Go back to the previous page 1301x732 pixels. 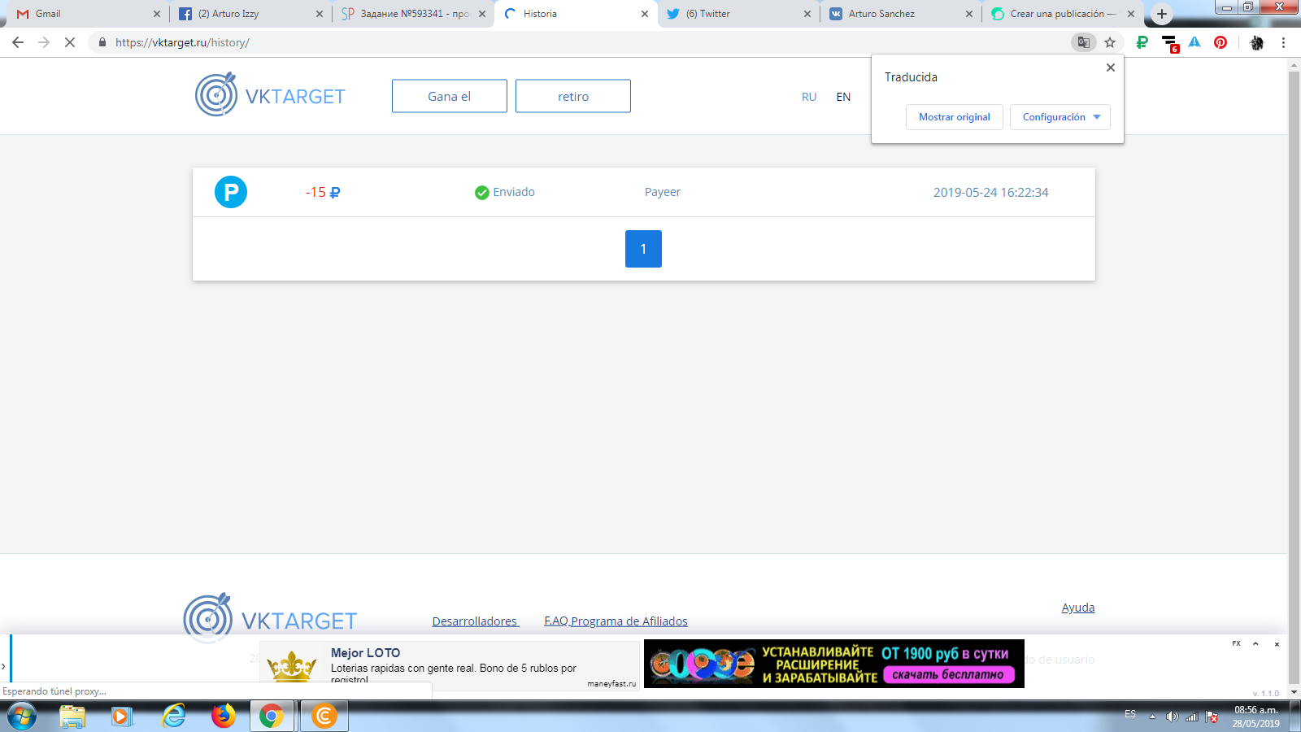(18, 42)
